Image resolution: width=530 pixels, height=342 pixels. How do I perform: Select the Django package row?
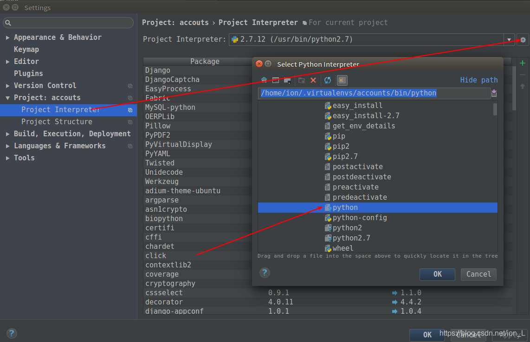pos(198,70)
